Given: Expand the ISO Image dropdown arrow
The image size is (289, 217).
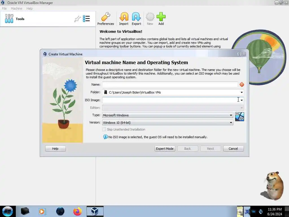Looking at the screenshot, I should pyautogui.click(x=242, y=100).
